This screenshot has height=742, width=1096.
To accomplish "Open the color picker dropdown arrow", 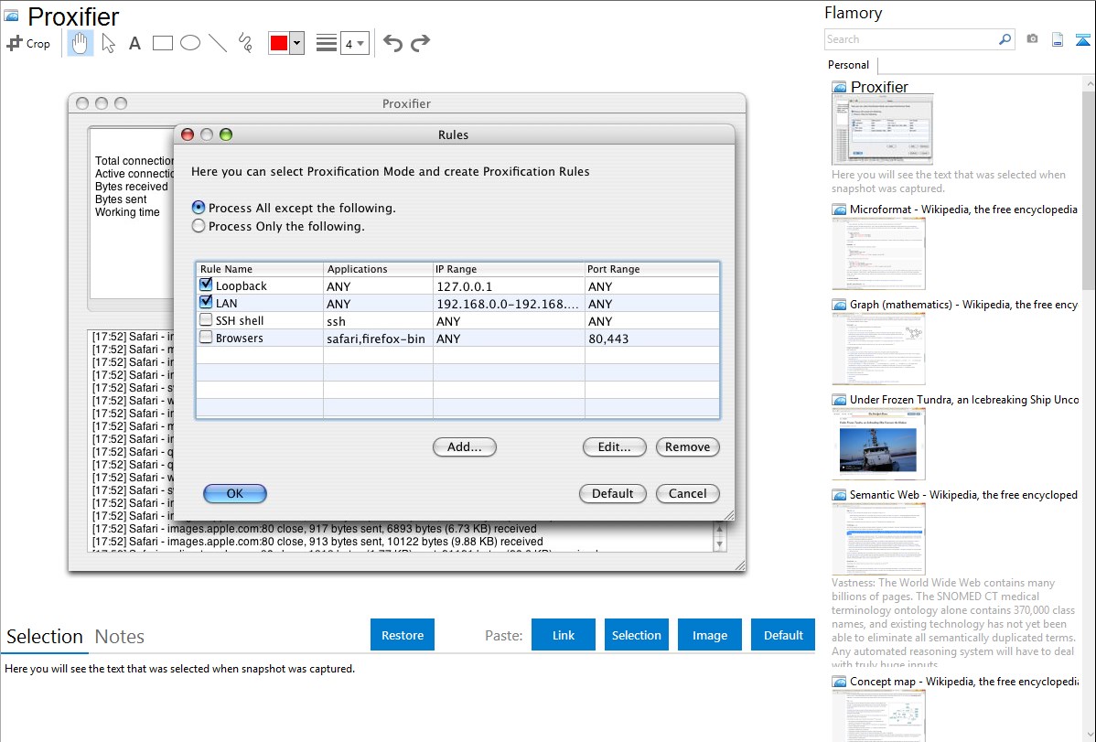I will 297,43.
